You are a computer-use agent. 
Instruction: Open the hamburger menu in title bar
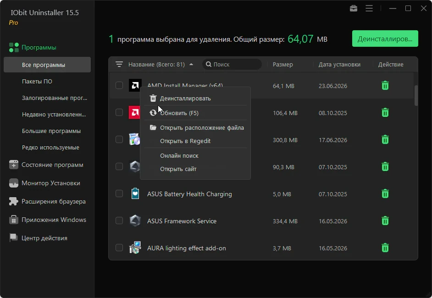[369, 9]
